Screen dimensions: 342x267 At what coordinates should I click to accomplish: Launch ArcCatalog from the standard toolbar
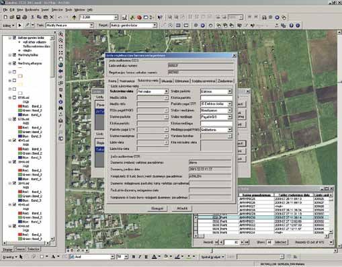(132, 17)
